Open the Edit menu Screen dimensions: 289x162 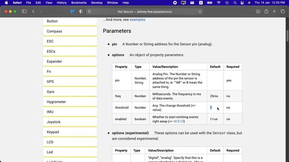(38, 3)
